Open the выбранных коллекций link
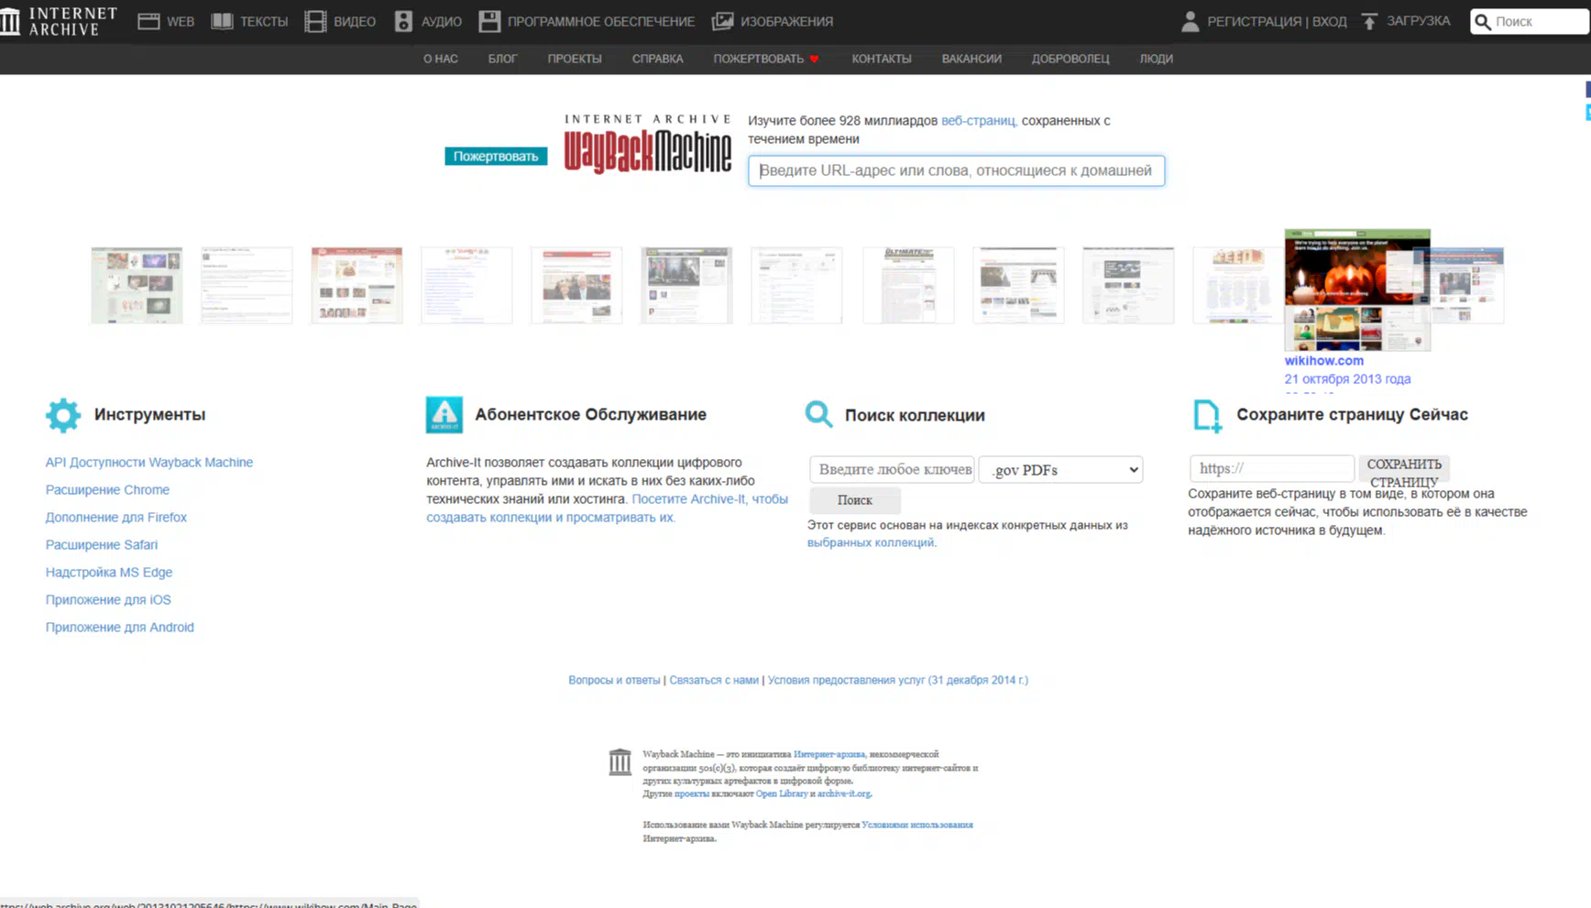 coord(870,542)
